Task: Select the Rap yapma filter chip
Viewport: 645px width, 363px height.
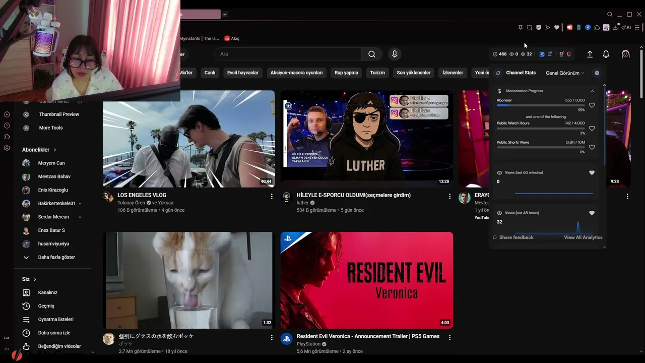Action: pyautogui.click(x=346, y=73)
